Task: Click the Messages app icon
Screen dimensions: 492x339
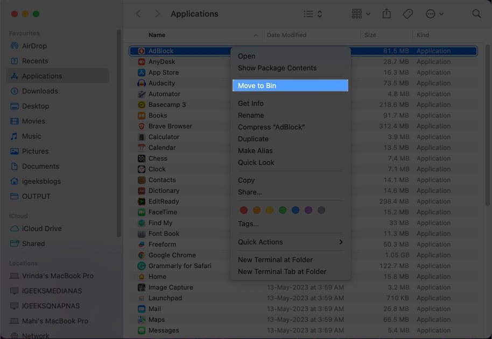Action: click(x=142, y=330)
